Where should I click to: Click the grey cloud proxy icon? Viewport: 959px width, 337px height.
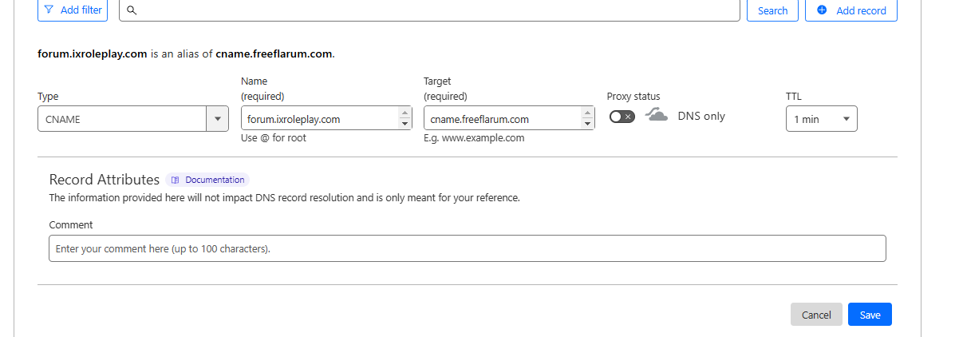coord(657,116)
